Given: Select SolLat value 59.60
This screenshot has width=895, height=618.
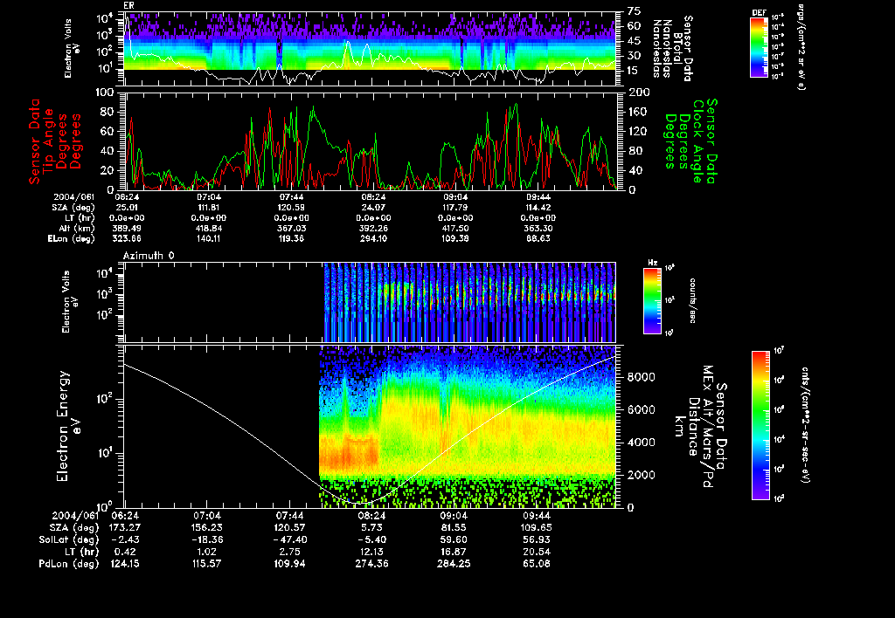Looking at the screenshot, I should [454, 540].
